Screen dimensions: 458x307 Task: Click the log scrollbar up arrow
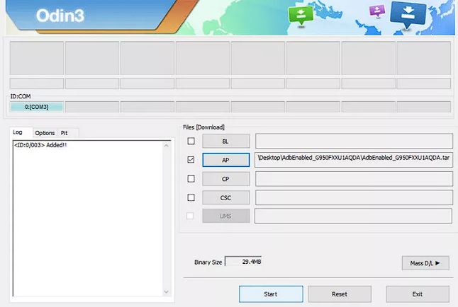[x=167, y=145]
